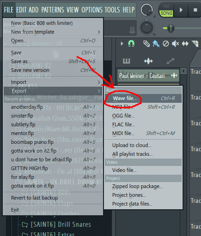Open recent project anotherday.flp
Screen dimensions: 201x236
(x=53, y=107)
